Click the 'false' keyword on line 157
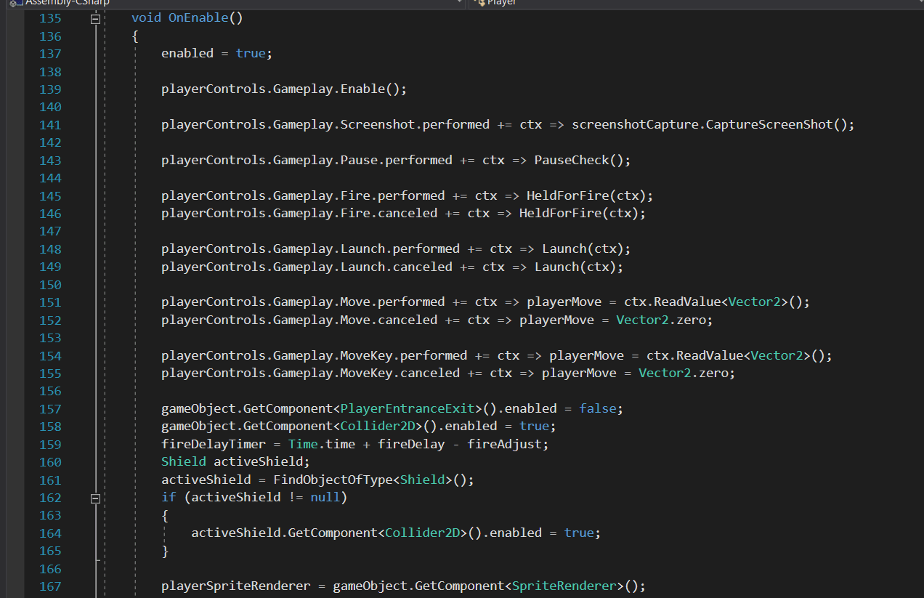The image size is (924, 598). click(x=597, y=408)
